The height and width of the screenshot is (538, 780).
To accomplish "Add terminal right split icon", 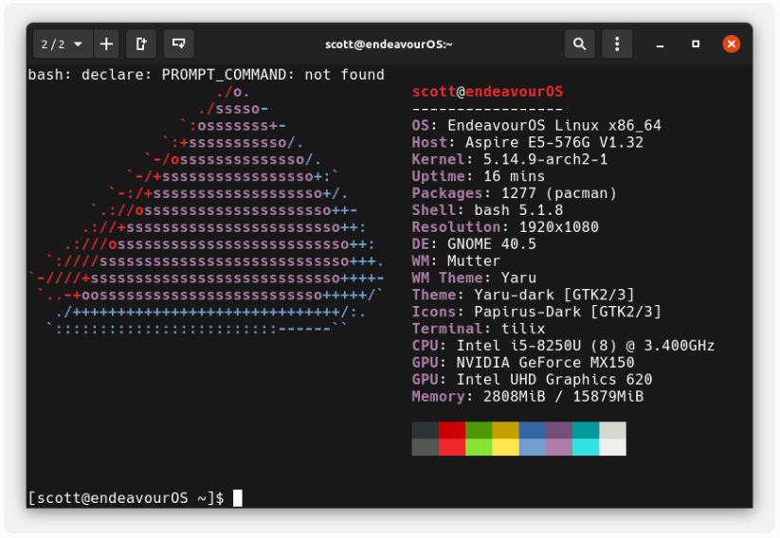I will point(141,45).
